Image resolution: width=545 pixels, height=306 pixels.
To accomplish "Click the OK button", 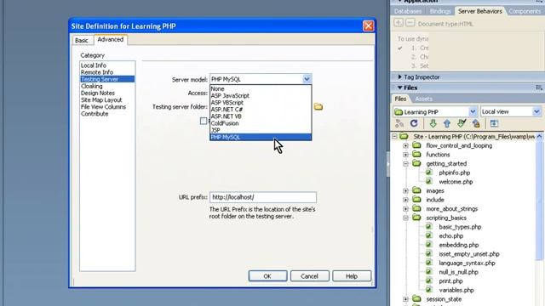I will click(267, 276).
